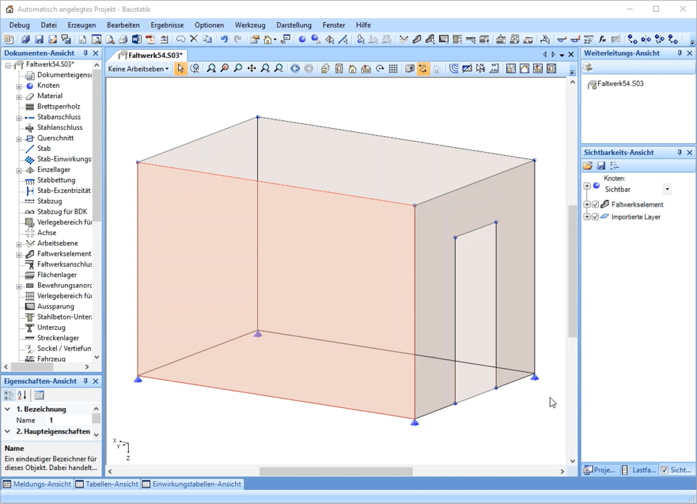The image size is (697, 504).
Task: Activate the pan (four-arrow move) view tool
Action: pos(252,68)
